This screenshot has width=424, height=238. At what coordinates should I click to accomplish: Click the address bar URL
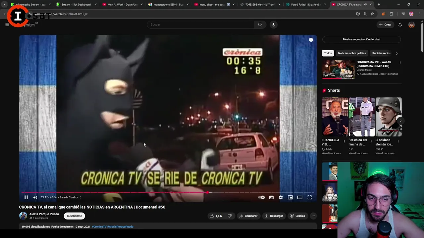point(61,14)
